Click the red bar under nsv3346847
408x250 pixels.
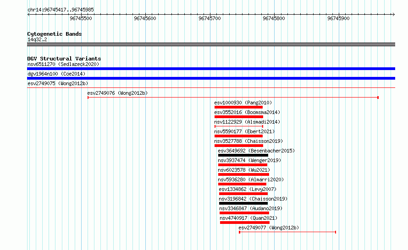244,213
